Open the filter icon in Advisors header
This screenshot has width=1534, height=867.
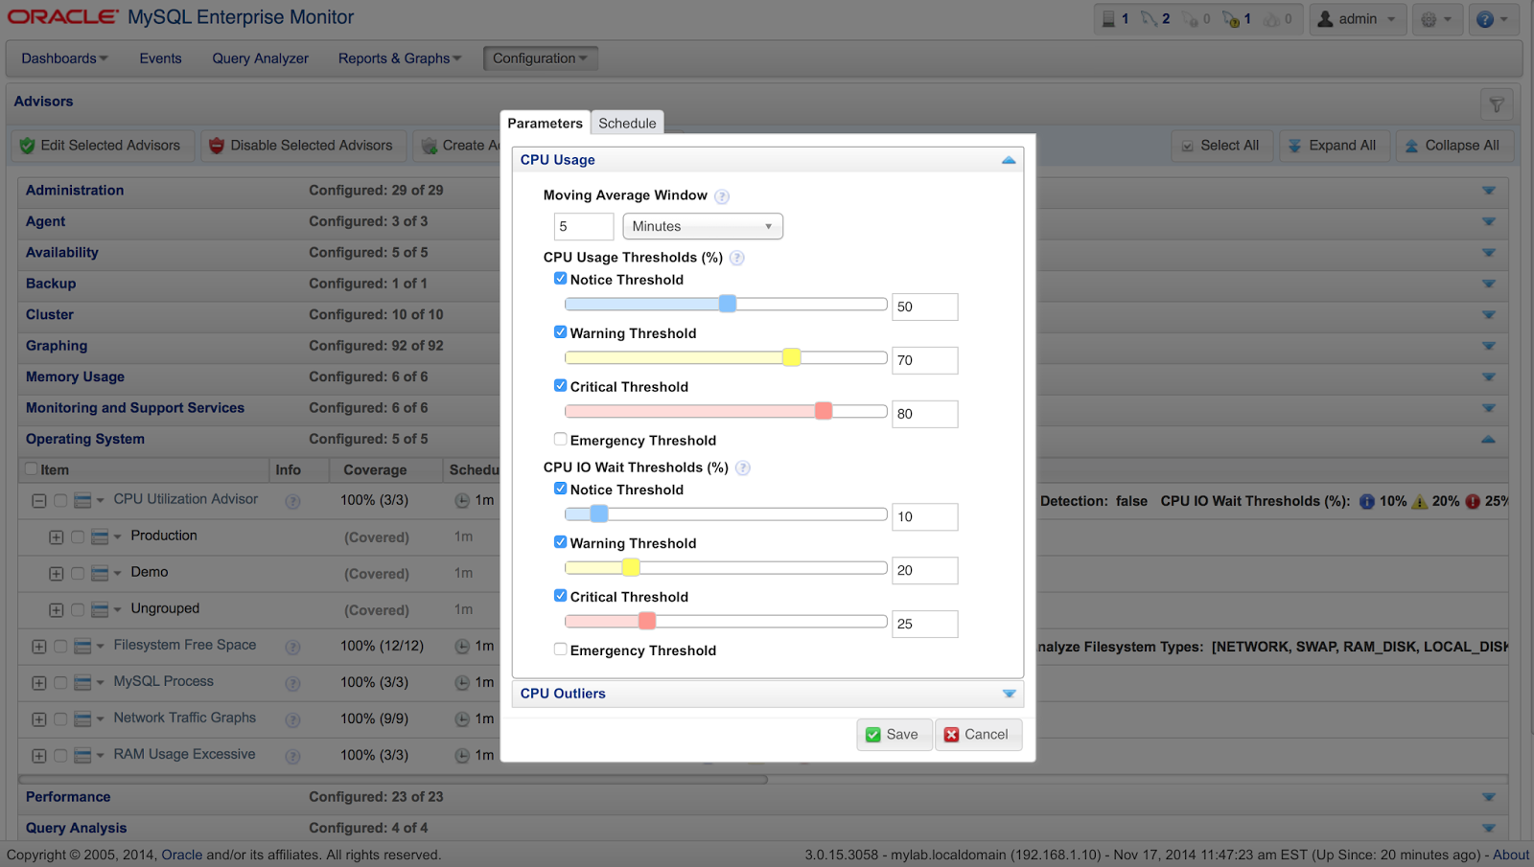[1497, 103]
